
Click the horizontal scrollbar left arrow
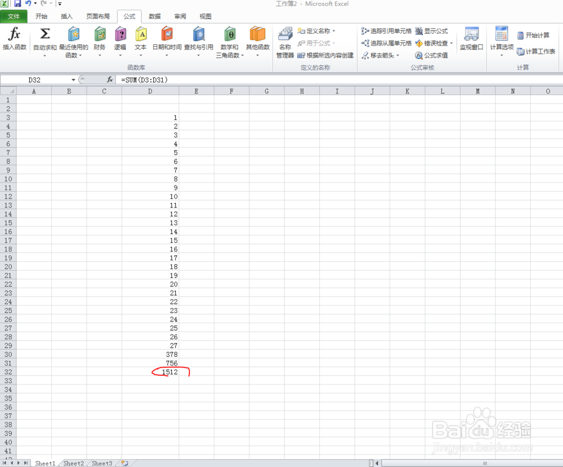pos(377,463)
